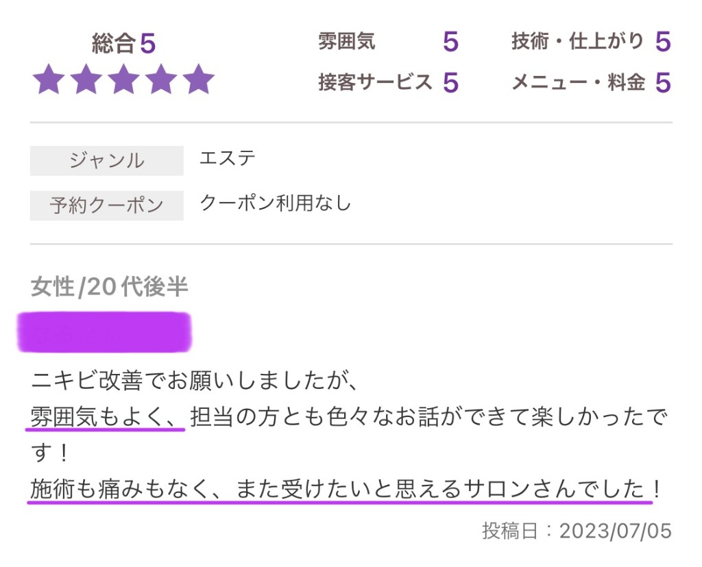
Task: Click the 技術・仕上がり rating label
Action: (x=577, y=42)
